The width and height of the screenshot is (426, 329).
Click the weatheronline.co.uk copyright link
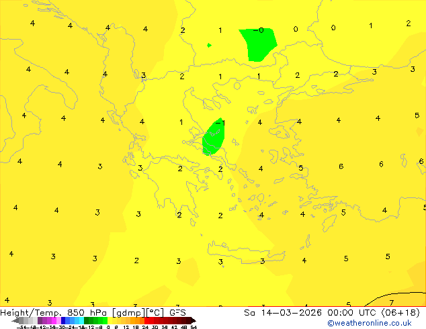(369, 323)
